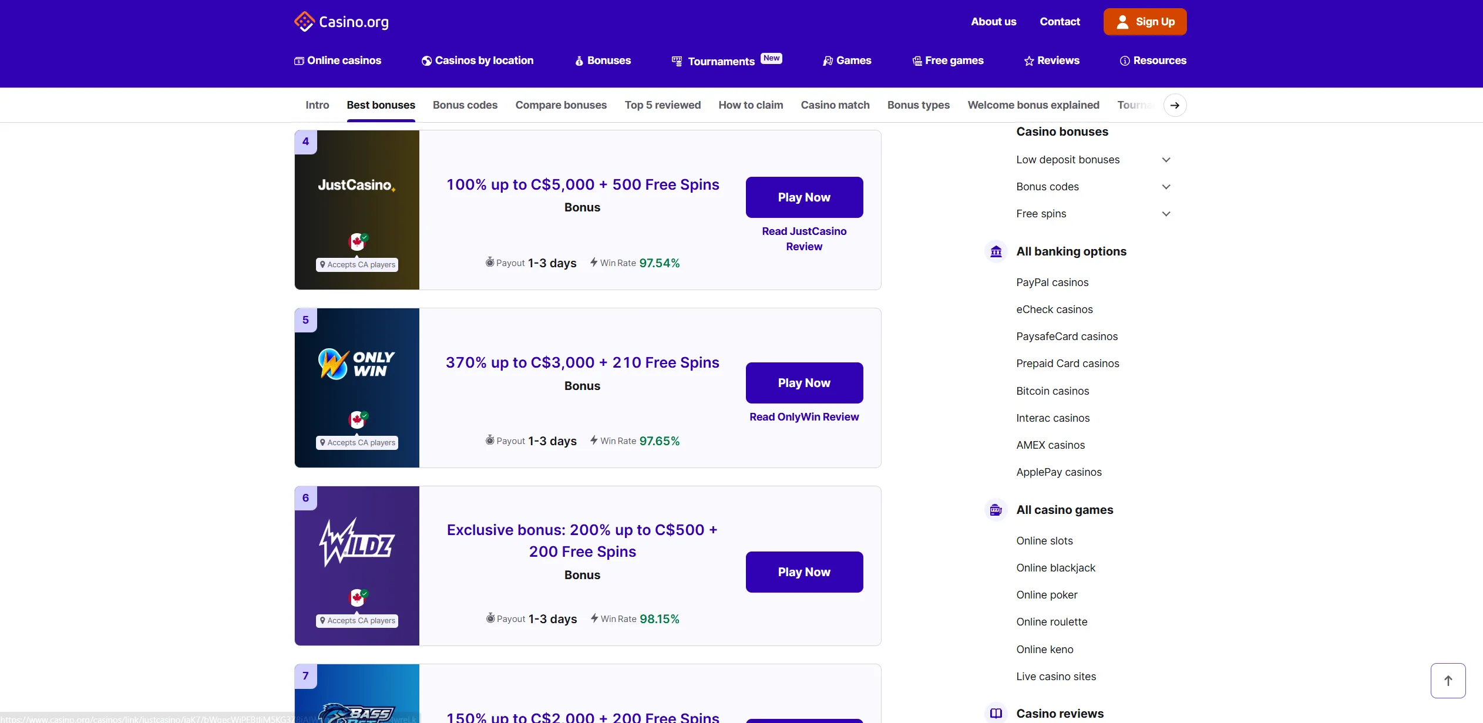This screenshot has height=723, width=1483.
Task: Open the Wildz exclusive bonus offer
Action: pyautogui.click(x=582, y=540)
